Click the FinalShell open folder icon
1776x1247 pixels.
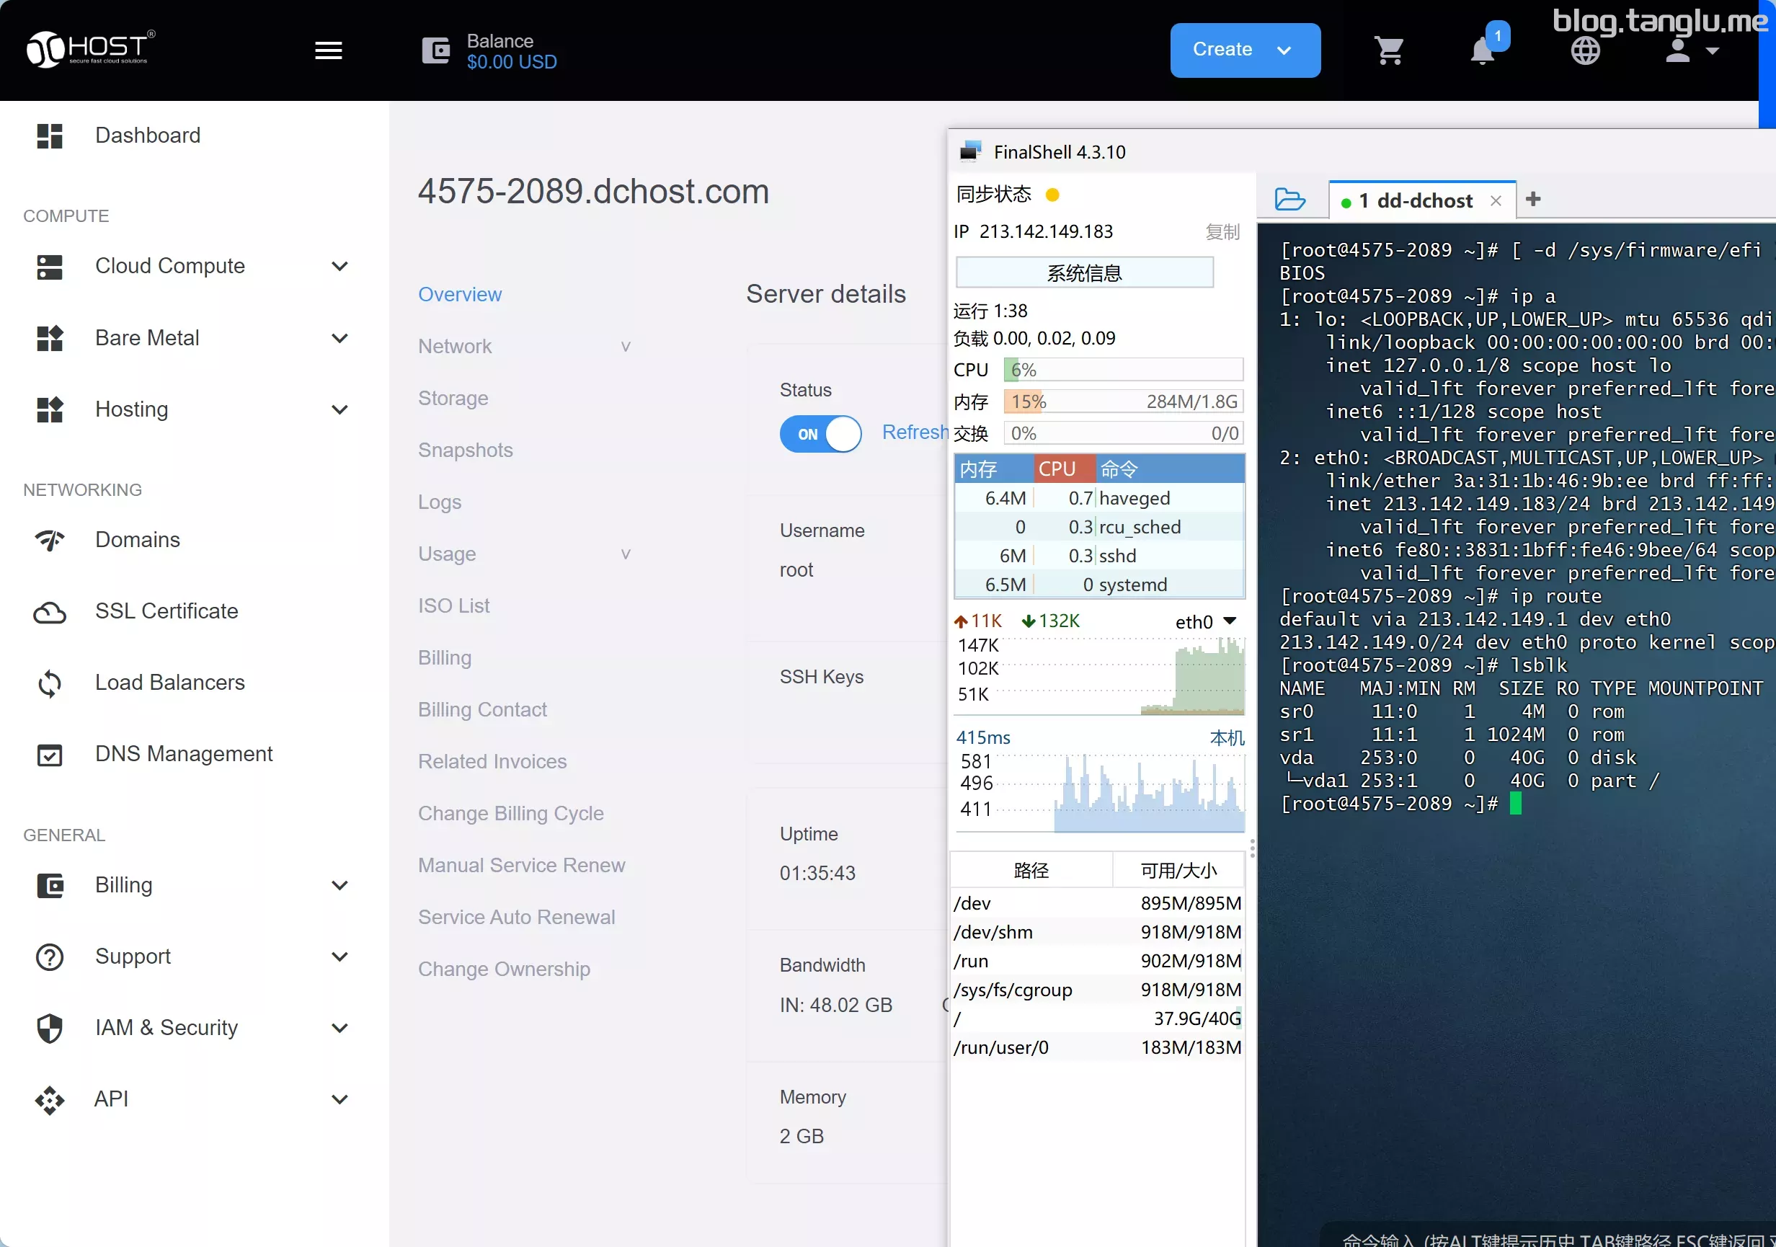pos(1289,200)
